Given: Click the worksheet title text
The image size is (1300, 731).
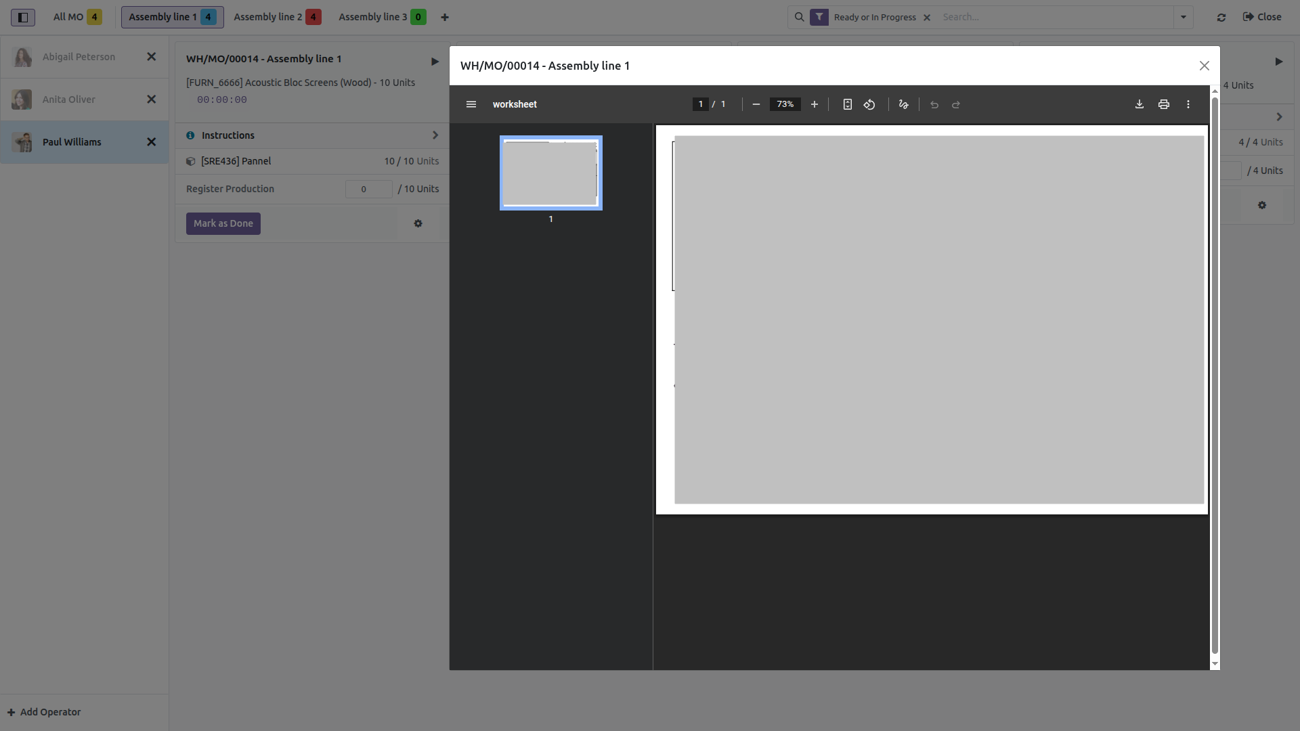Looking at the screenshot, I should pos(515,104).
